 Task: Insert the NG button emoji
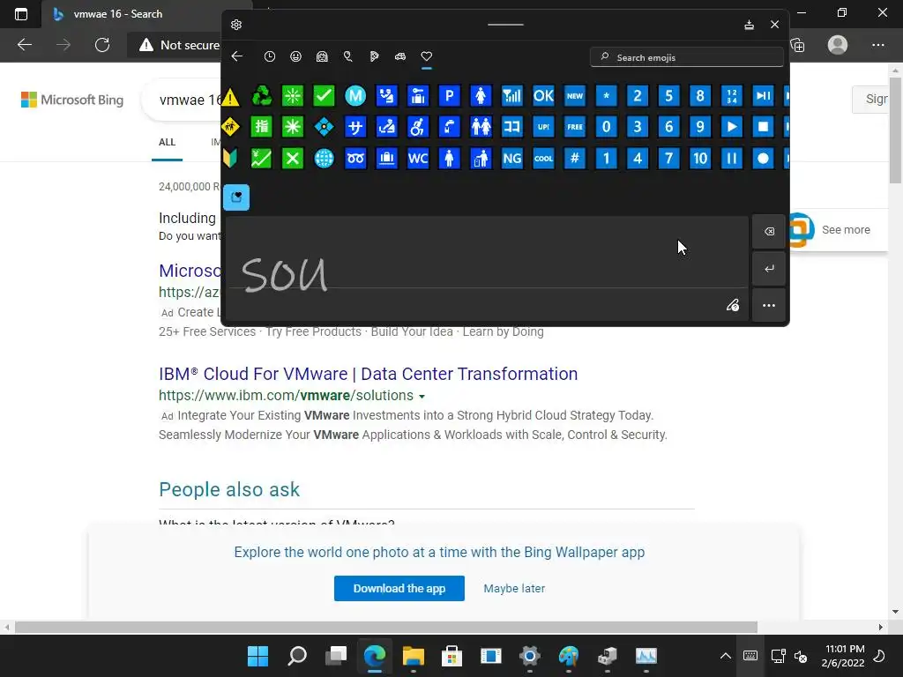(512, 159)
